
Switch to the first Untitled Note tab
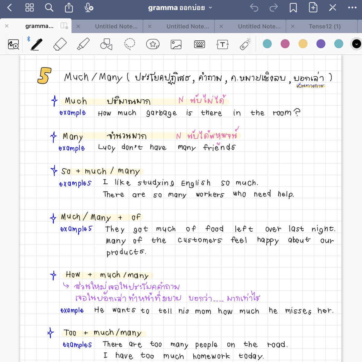coord(116,26)
